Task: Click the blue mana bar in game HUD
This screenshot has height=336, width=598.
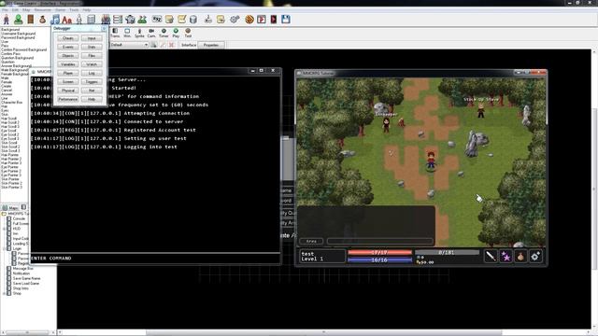Action: tap(380, 260)
